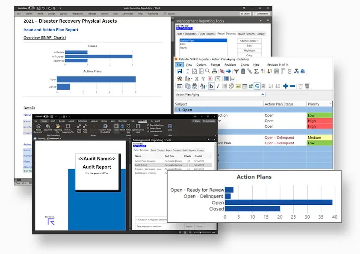Click the Edit button in Report Datasets

tap(249, 46)
